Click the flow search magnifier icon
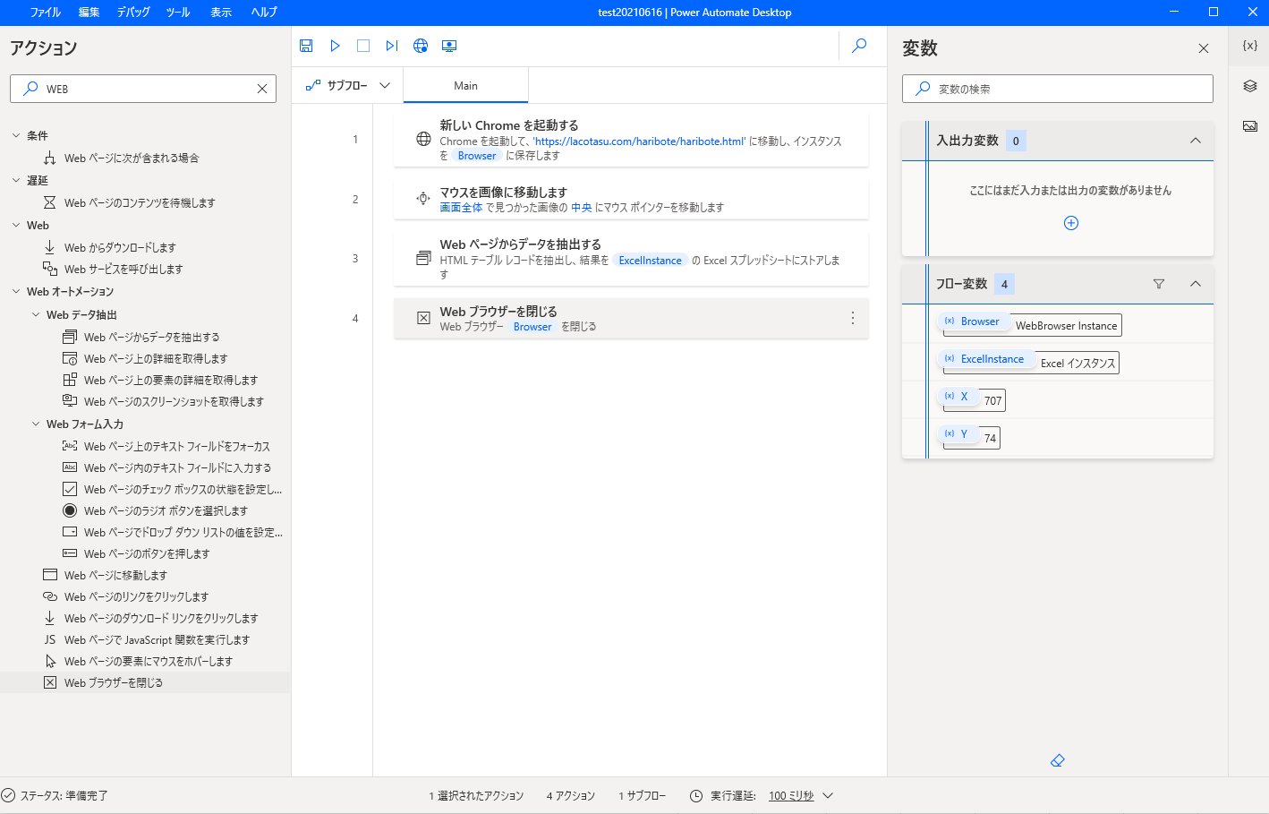The image size is (1269, 814). pos(859,46)
